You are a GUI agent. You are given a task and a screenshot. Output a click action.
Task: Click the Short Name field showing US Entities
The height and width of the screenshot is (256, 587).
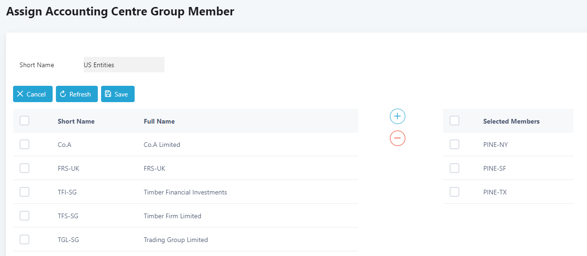pos(123,65)
